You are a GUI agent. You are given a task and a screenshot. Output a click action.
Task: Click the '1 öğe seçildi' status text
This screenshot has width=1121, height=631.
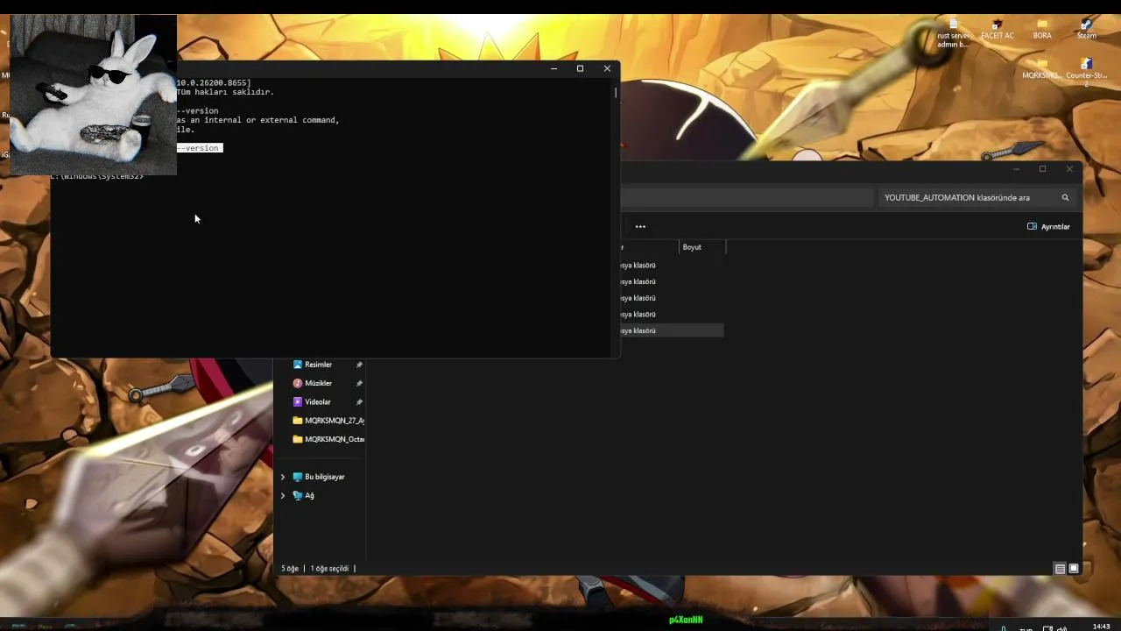point(329,569)
